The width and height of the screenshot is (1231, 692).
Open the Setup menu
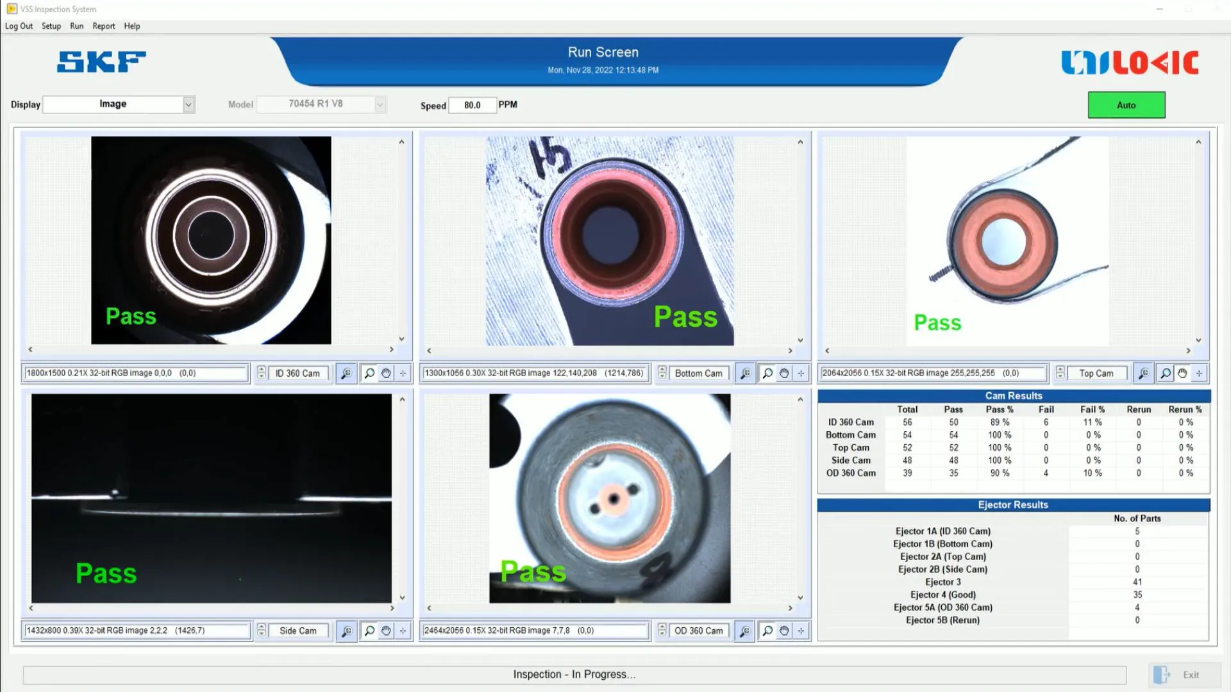[51, 26]
